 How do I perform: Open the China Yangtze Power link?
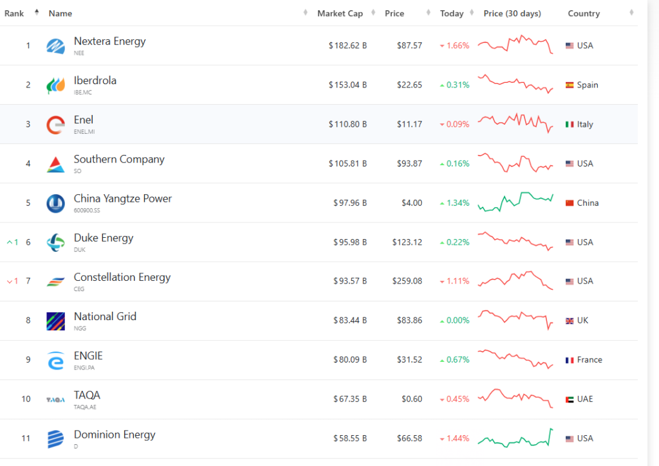point(123,199)
